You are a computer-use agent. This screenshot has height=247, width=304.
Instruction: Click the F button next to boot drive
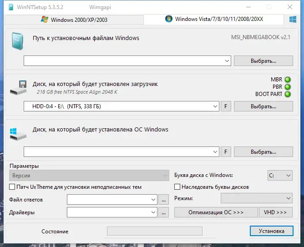point(226,106)
